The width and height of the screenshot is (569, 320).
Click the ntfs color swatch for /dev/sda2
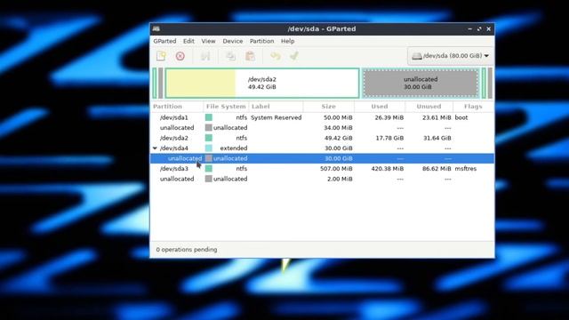209,138
